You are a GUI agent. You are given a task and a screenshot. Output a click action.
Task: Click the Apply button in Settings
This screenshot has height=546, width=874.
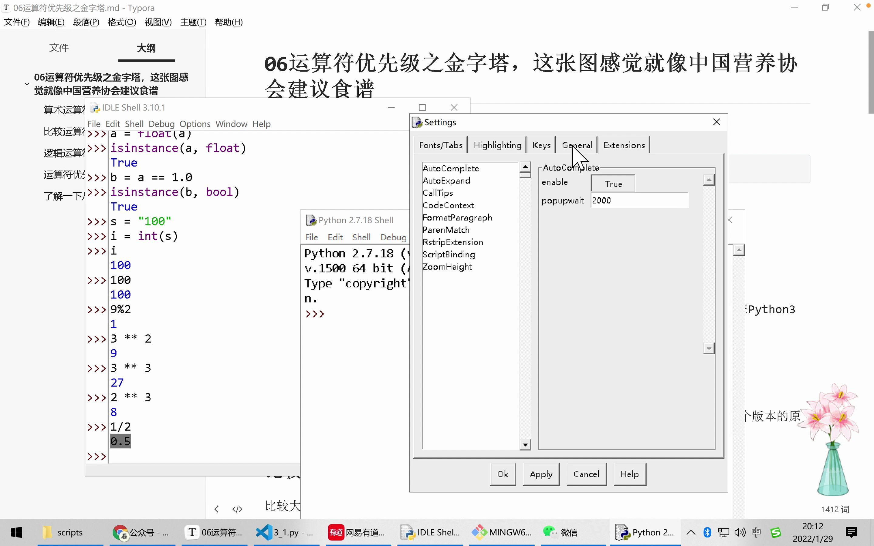tap(542, 474)
